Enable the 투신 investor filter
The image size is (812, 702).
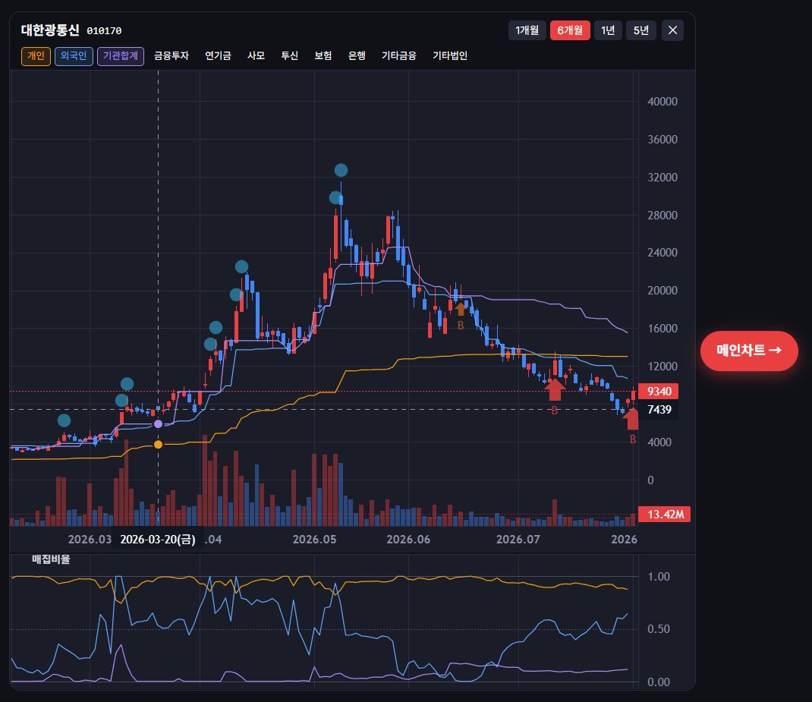(289, 56)
